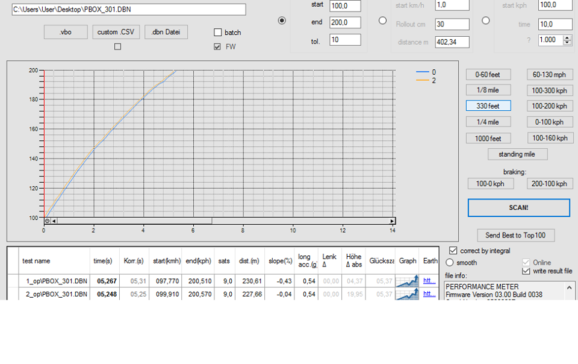The height and width of the screenshot is (364, 578).
Task: Open graph thumbnail for run 1_op
Action: coord(407,281)
